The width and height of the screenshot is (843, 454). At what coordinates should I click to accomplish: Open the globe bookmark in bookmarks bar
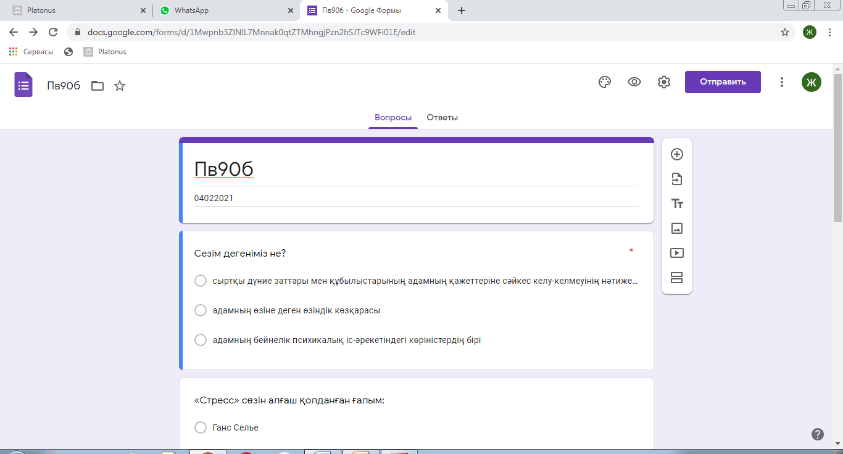point(69,52)
